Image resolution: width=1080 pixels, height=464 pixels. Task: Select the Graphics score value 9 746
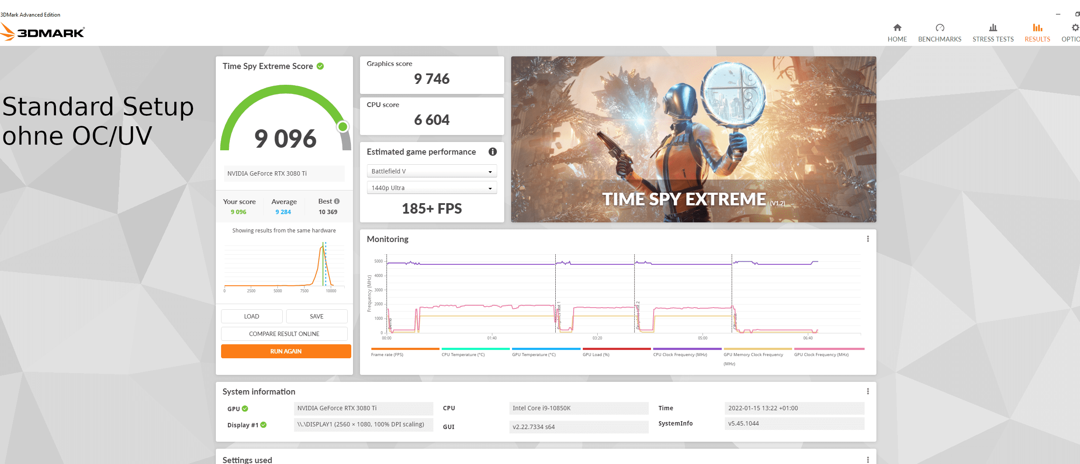click(432, 79)
